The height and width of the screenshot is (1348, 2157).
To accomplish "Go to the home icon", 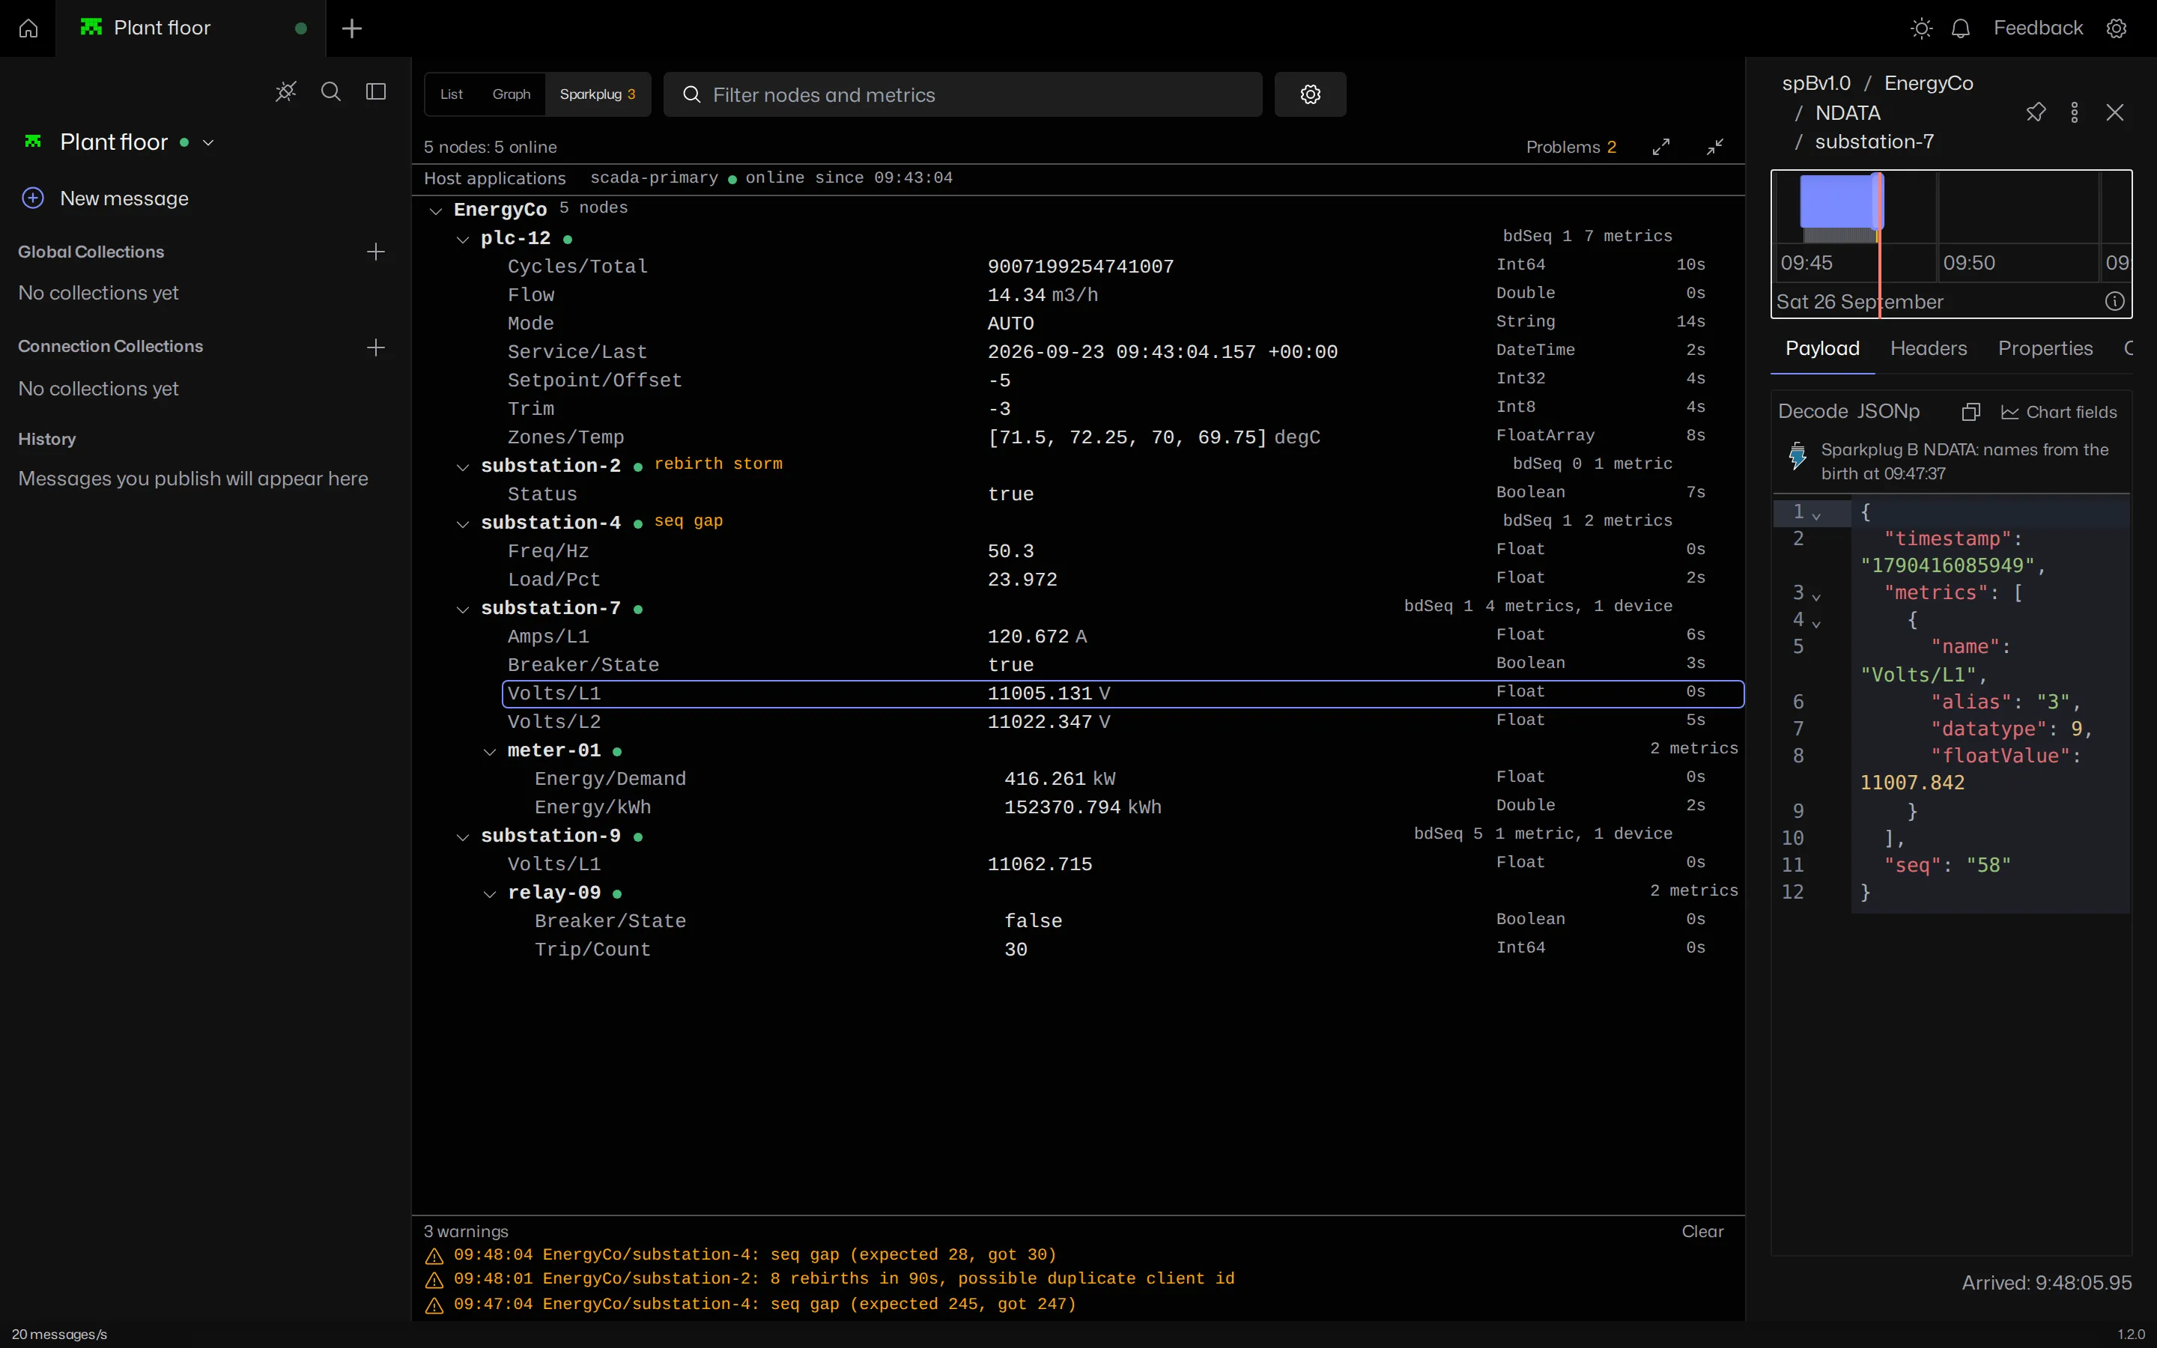I will 28,28.
